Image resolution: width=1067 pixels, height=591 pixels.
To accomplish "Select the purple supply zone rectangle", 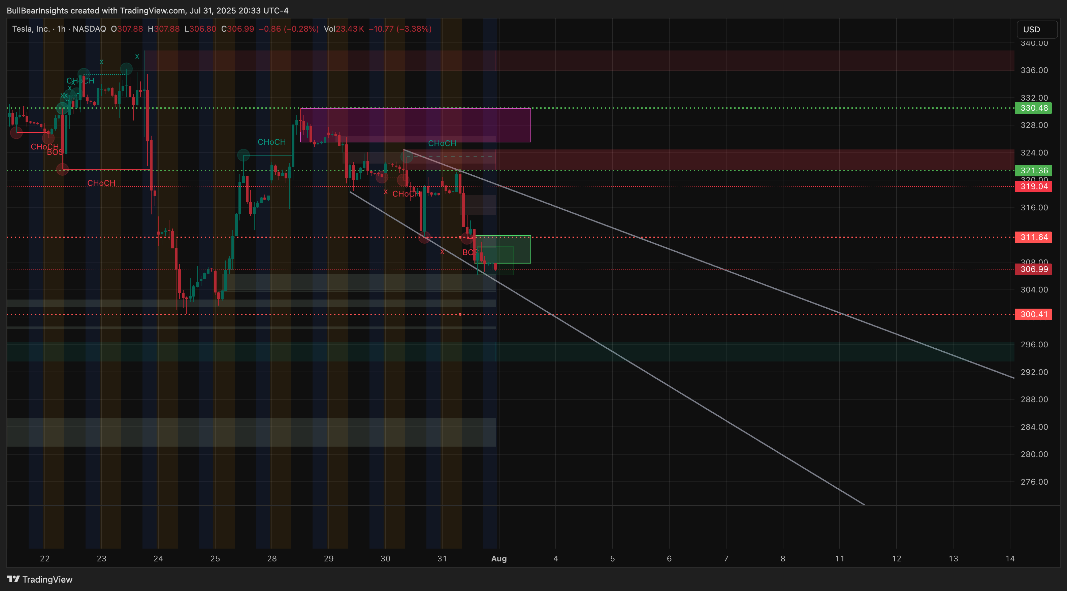I will (415, 125).
